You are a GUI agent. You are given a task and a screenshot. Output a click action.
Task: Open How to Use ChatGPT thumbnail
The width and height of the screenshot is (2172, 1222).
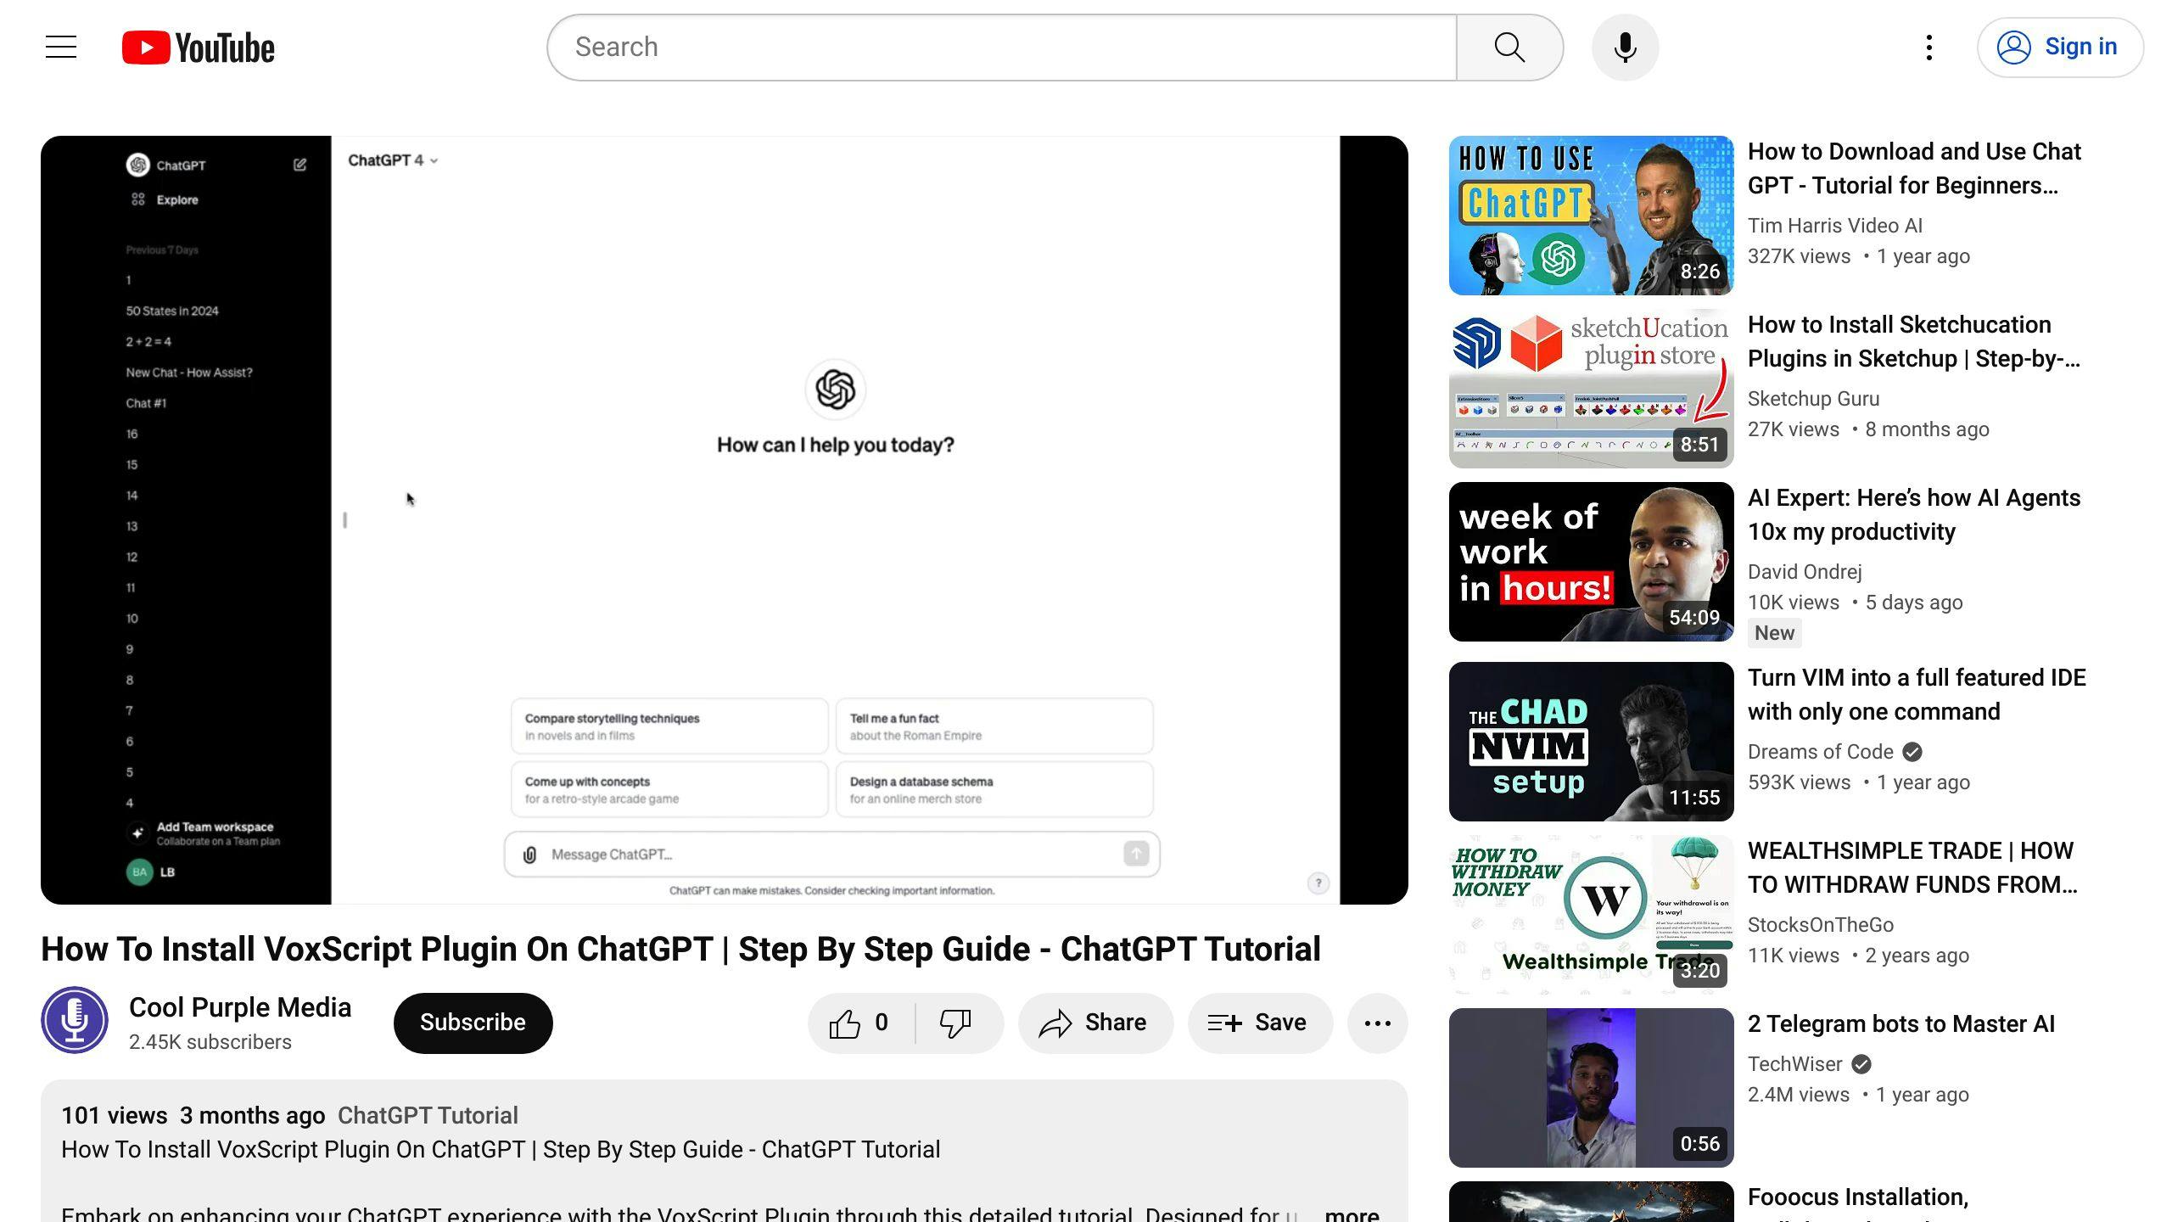[x=1591, y=216]
